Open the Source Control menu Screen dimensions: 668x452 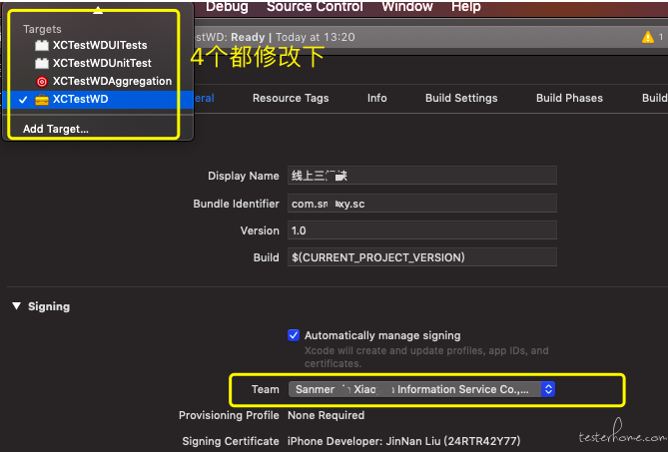[315, 6]
